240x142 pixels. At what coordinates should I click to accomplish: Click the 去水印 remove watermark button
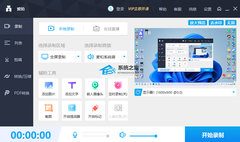216,23
